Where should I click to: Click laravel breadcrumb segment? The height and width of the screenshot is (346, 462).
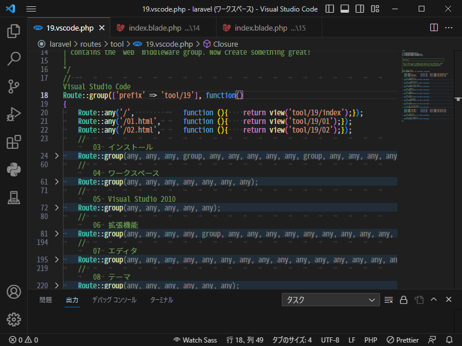(60, 44)
